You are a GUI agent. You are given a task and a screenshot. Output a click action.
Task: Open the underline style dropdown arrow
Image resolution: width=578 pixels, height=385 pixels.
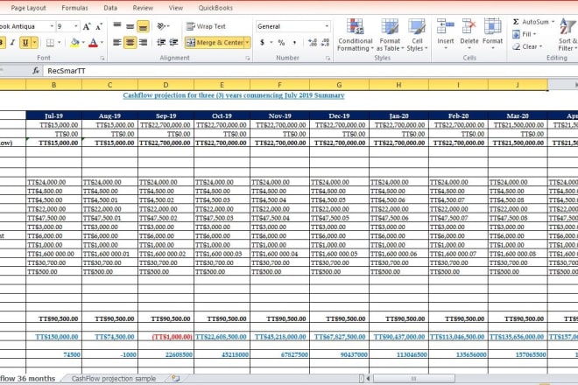(34, 42)
